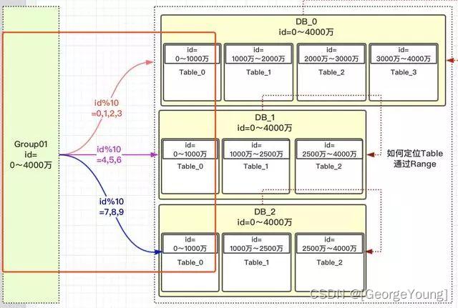This screenshot has width=458, height=308.
Task: Click id=2000万~3000万 range cell in DB_0
Action: tap(331, 54)
